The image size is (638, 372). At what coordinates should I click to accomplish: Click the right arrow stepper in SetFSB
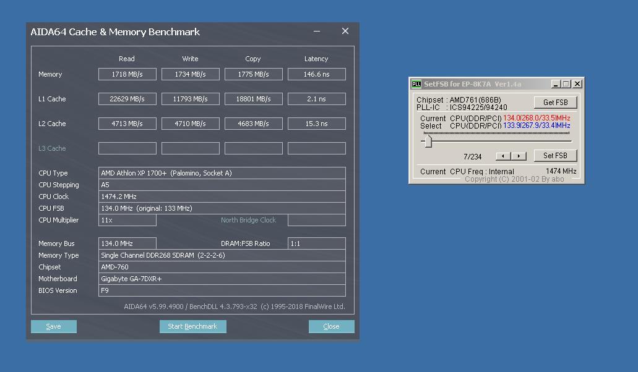click(519, 156)
